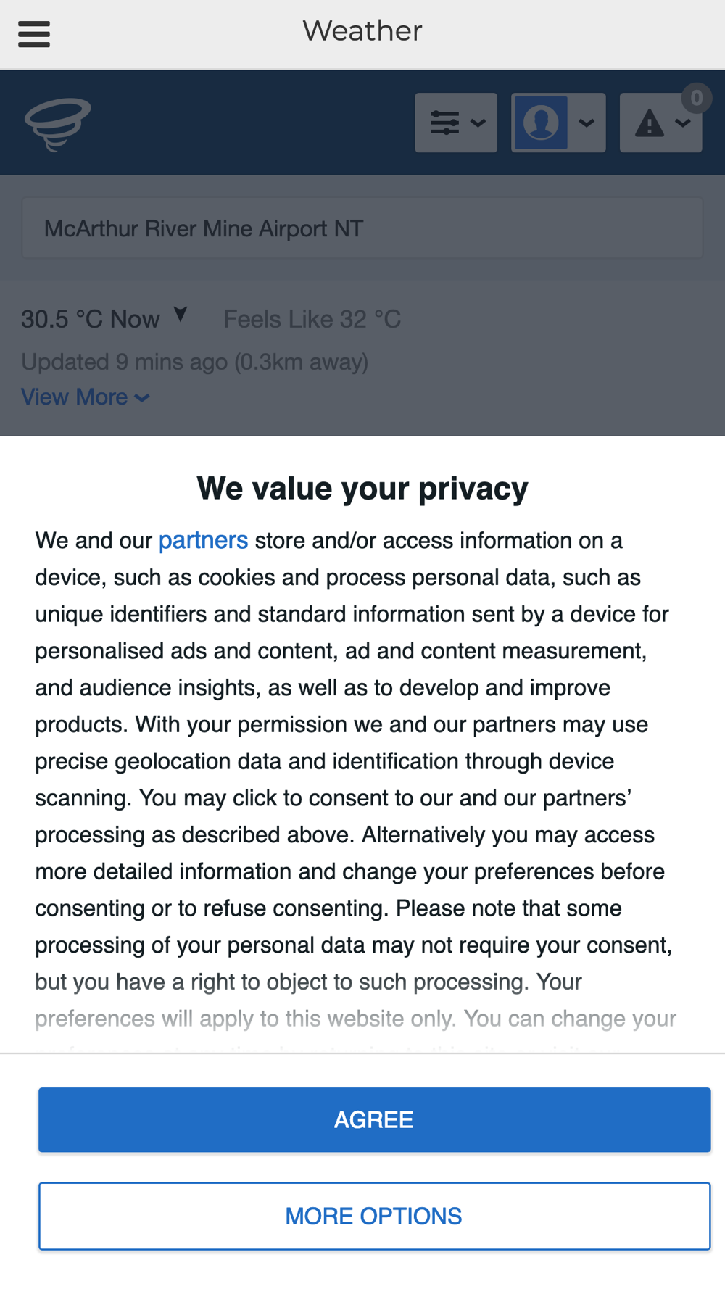Click the arrow next to 30.5 °C Now
The image size is (725, 1289).
pos(181,315)
